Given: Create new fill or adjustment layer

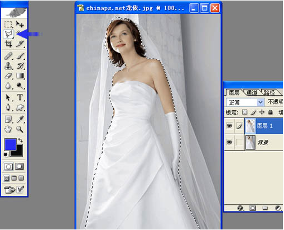Looking at the screenshot, I should pyautogui.click(x=278, y=208).
